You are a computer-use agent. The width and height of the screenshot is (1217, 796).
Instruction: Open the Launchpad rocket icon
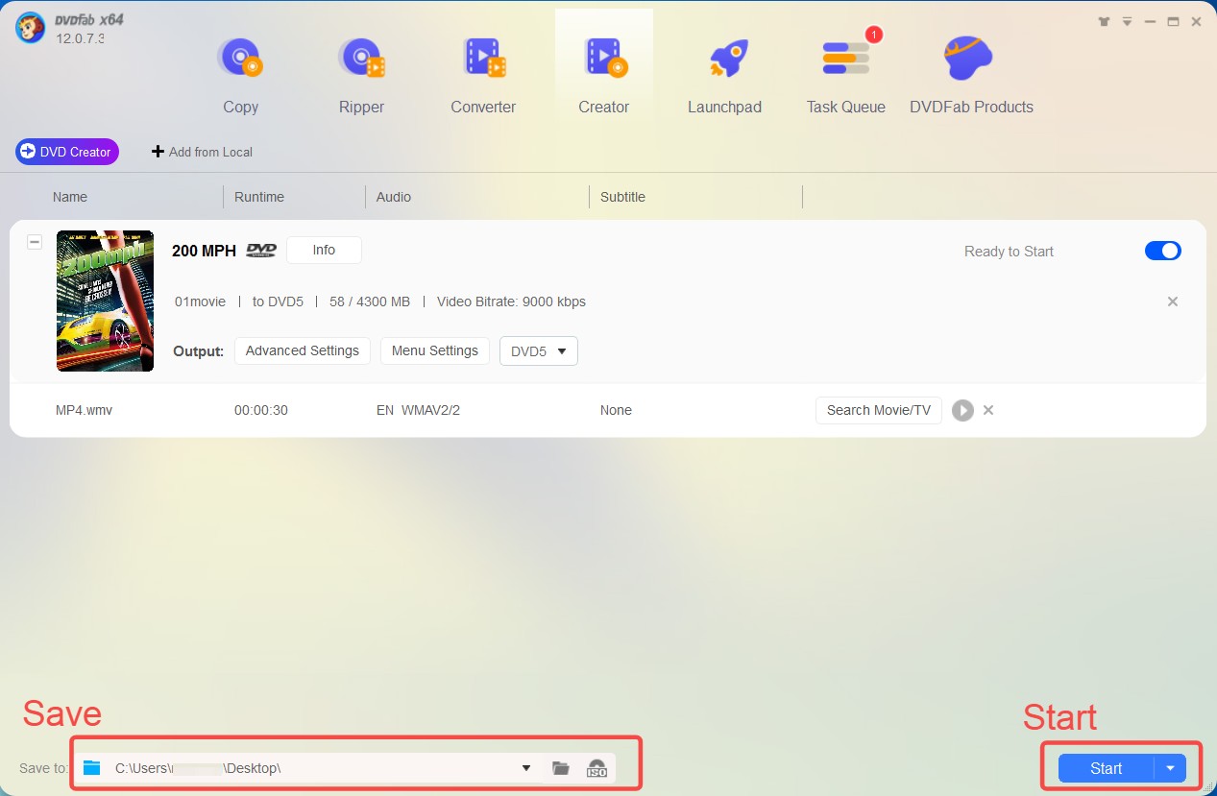(724, 60)
